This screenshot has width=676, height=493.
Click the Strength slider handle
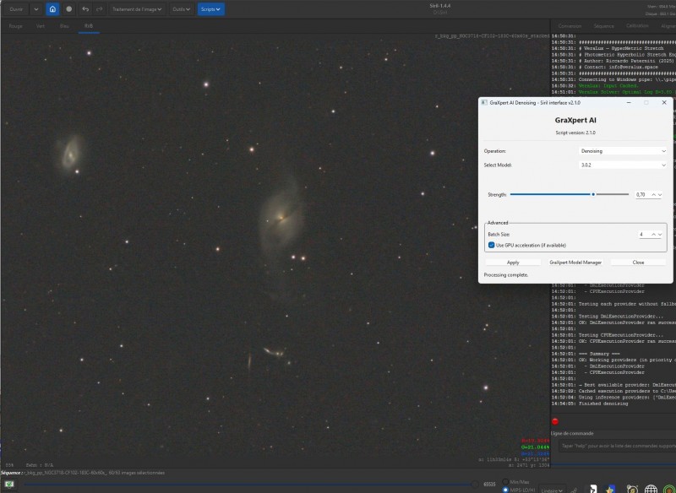[x=593, y=194]
